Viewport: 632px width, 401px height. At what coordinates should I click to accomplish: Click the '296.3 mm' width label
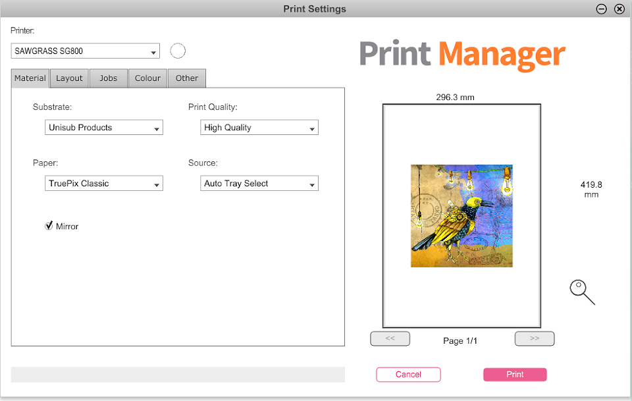(455, 97)
